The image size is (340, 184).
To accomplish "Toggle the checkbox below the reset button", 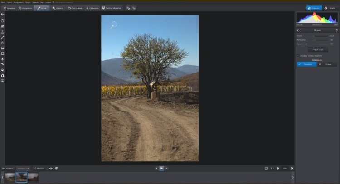I will click(x=298, y=56).
